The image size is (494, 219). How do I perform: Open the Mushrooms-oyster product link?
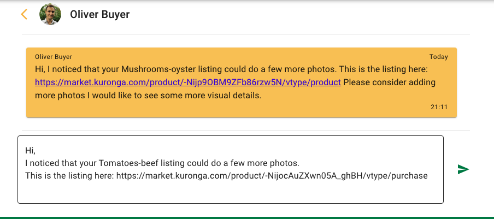(188, 82)
